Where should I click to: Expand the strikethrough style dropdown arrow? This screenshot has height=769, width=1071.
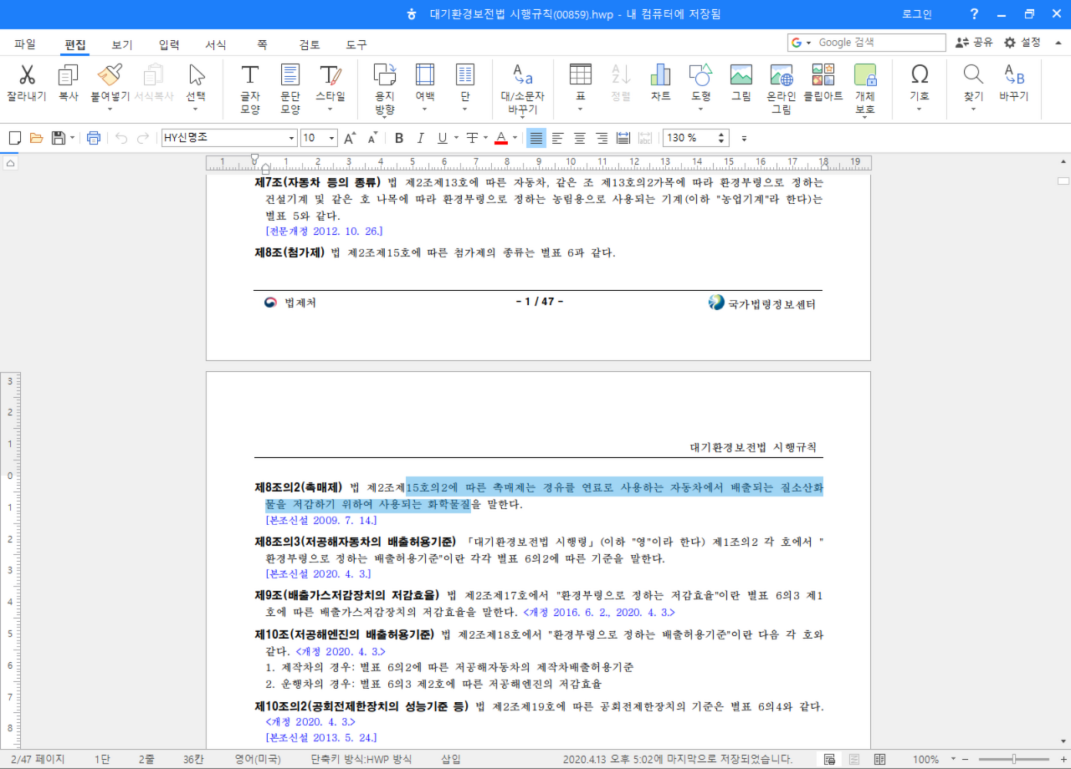tap(485, 138)
